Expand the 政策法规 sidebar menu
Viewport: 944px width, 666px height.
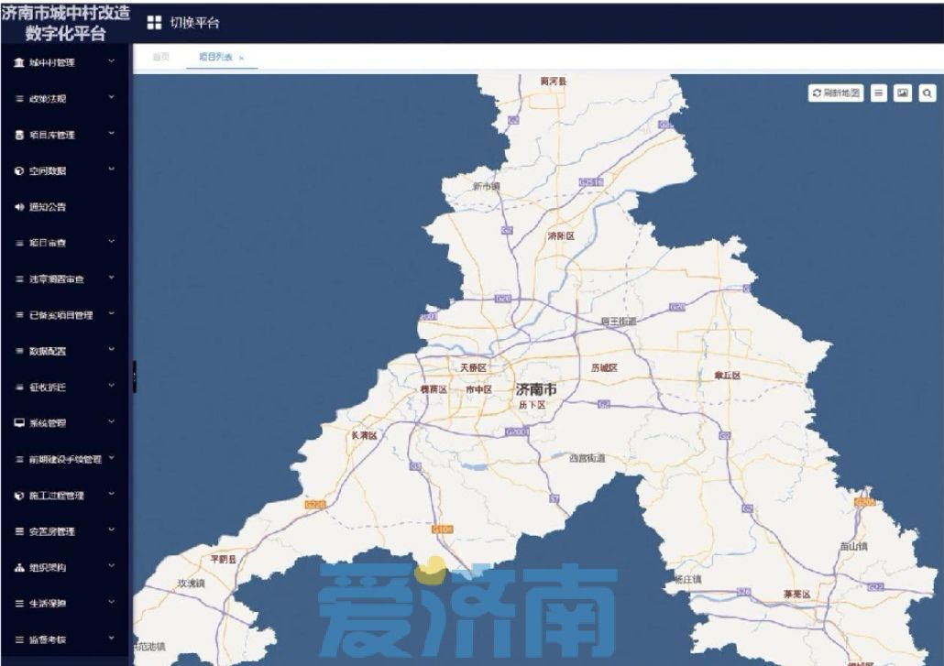(114, 98)
